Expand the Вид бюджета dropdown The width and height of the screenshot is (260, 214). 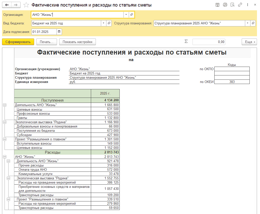click(104, 23)
